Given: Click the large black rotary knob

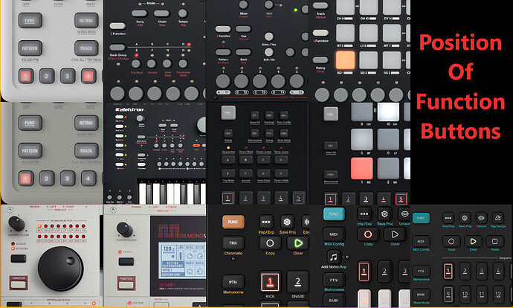Looking at the screenshot, I should pyautogui.click(x=60, y=269).
